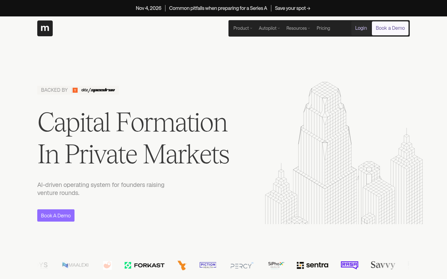Open the 'Common pitfalls when preparing for a Series A' announcement
This screenshot has height=279, width=447.
(218, 8)
